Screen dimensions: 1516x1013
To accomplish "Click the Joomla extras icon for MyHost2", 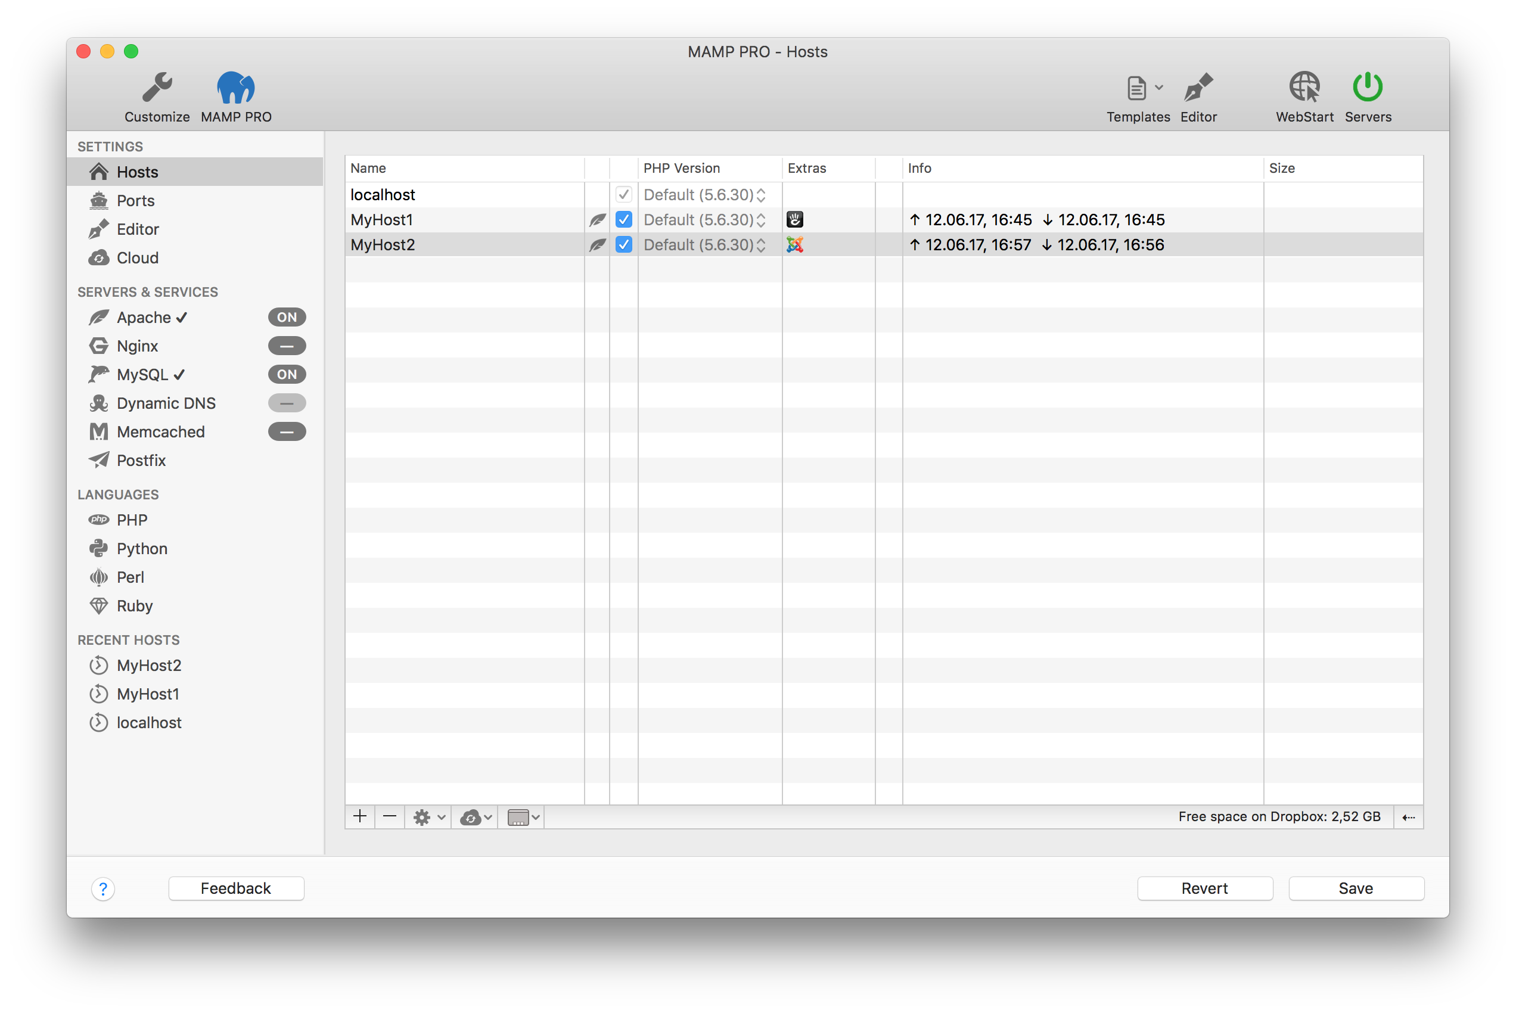I will coord(794,245).
